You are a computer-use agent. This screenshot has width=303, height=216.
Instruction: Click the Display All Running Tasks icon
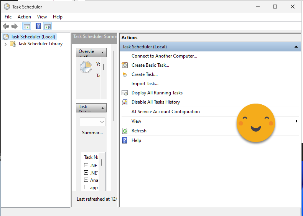(125, 93)
